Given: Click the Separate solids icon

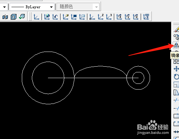Looking at the screenshot, I should pos(5,17).
